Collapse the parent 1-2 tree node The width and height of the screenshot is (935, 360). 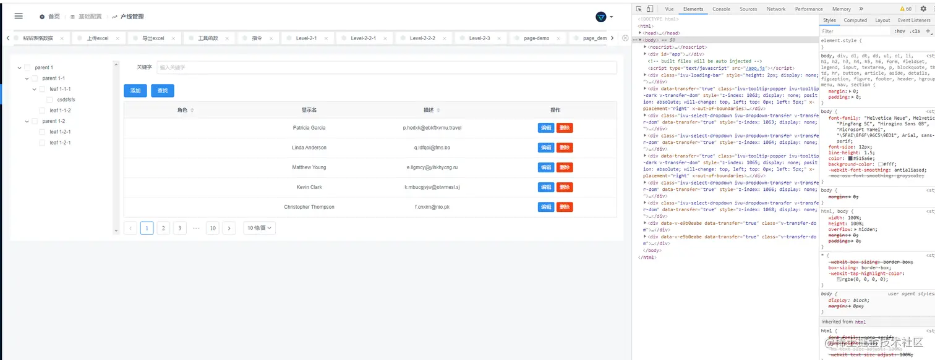27,121
